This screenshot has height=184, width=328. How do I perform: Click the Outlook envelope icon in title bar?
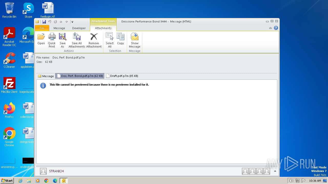pyautogui.click(x=37, y=22)
